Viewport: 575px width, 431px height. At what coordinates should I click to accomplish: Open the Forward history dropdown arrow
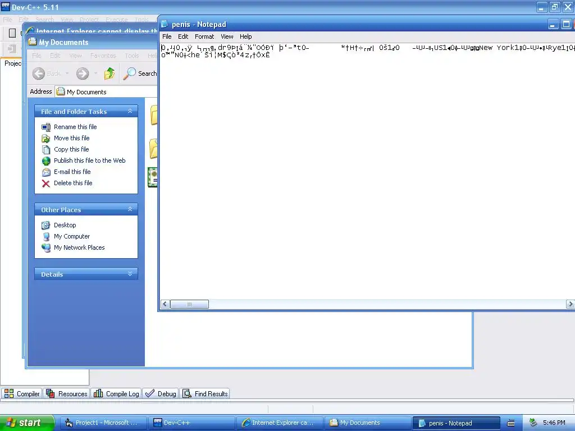click(95, 74)
